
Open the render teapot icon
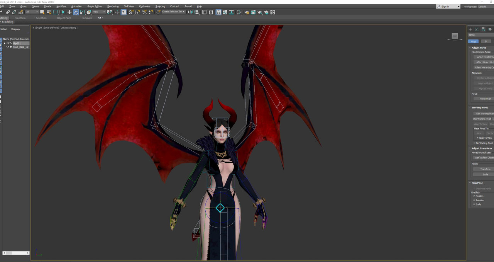[260, 12]
